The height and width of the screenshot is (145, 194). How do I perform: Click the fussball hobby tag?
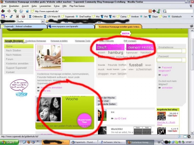(x=136, y=65)
